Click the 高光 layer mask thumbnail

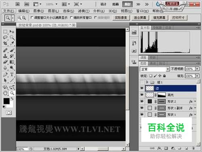162,95
